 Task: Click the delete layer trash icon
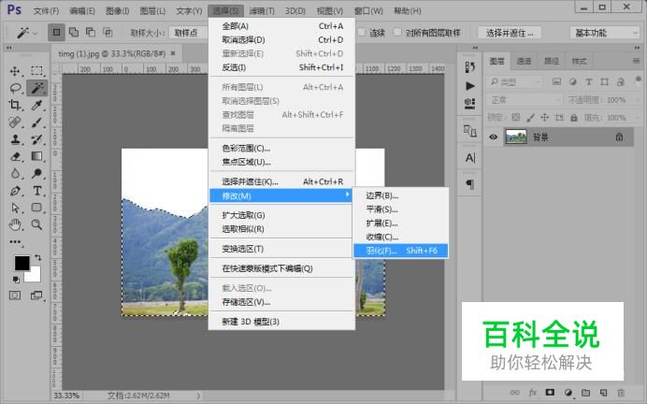click(x=621, y=393)
